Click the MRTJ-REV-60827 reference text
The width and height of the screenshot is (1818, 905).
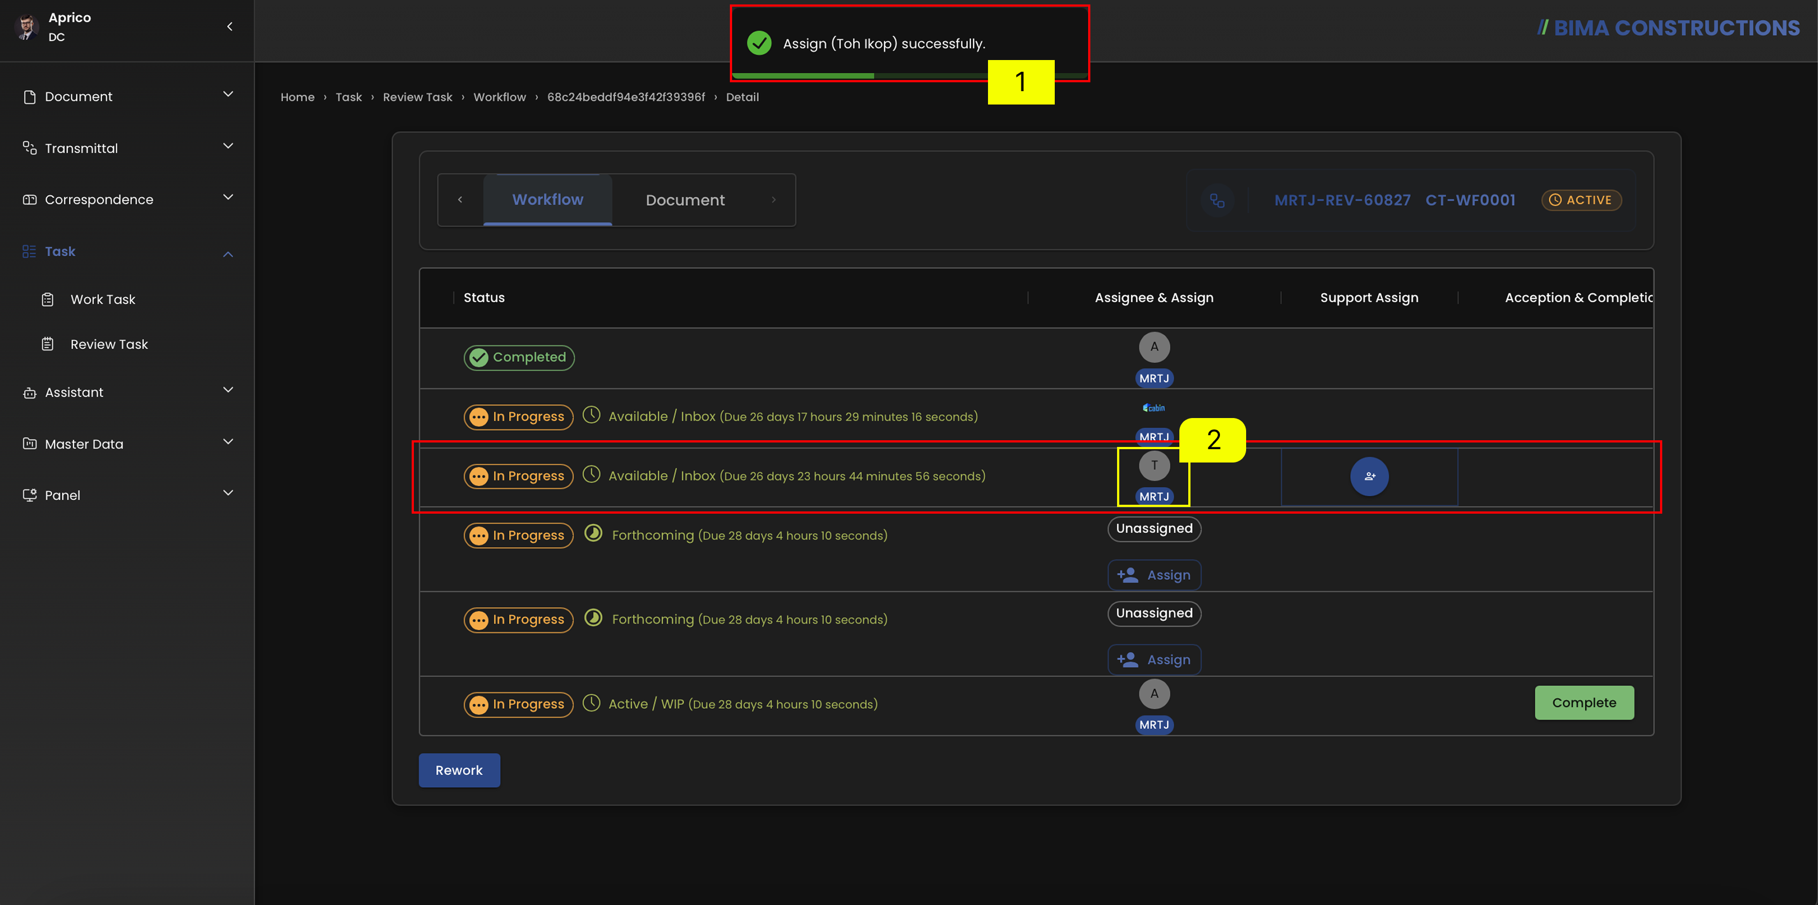(1342, 200)
